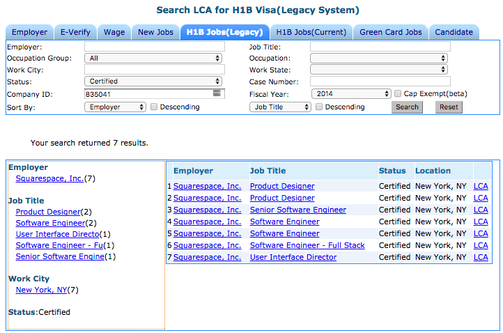This screenshot has width=503, height=333.
Task: Open Senior Software Engineer link in row 3
Action: (x=298, y=210)
